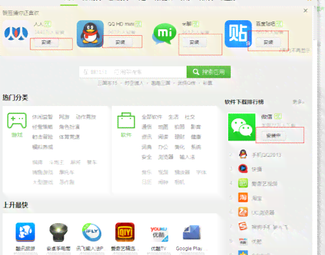
Task: Click the WeChat icon in the ranking
Action: (x=242, y=127)
